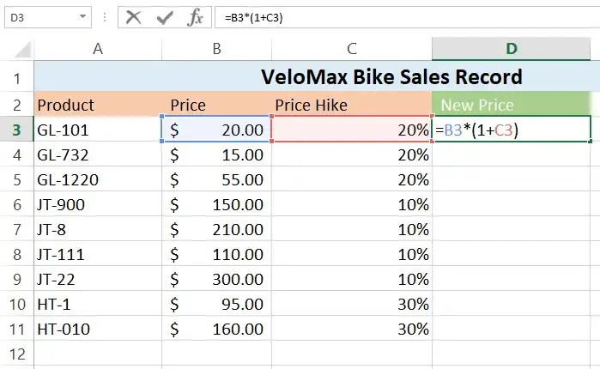Select the Product header cell
600x369 pixels.
(x=98, y=105)
